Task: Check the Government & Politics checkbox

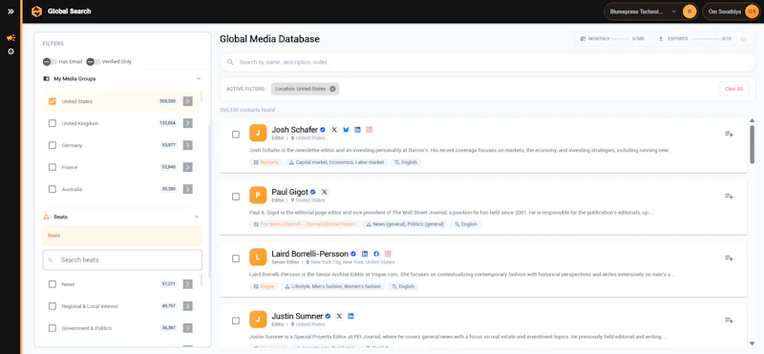Action: 53,328
